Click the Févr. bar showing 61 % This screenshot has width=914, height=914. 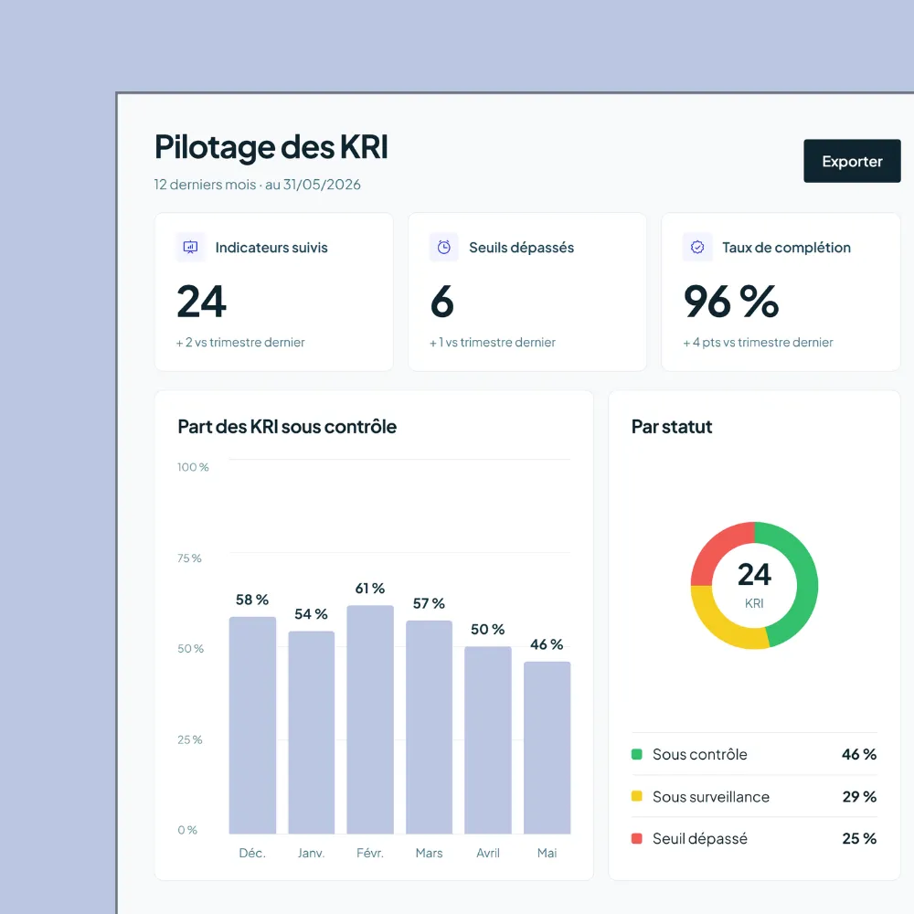[x=370, y=719]
